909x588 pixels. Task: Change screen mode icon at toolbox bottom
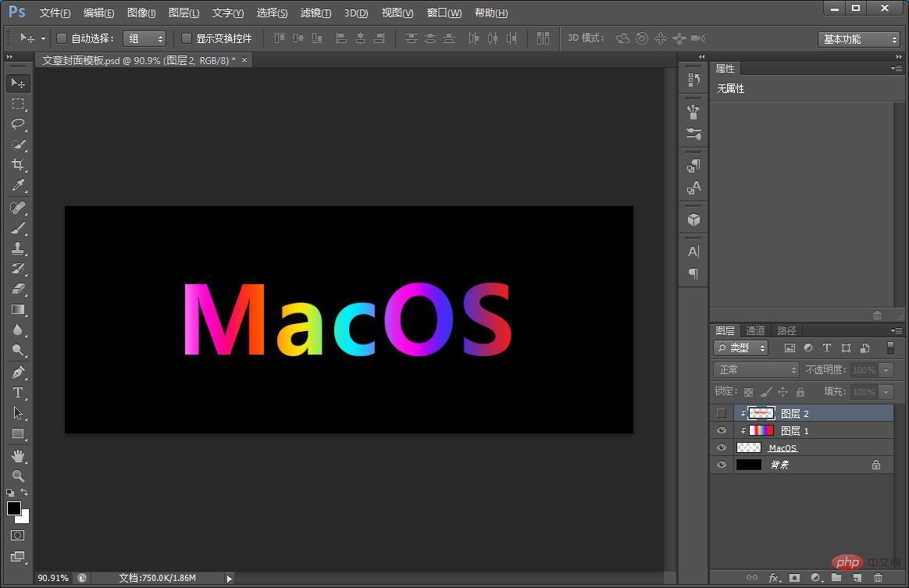(x=18, y=557)
